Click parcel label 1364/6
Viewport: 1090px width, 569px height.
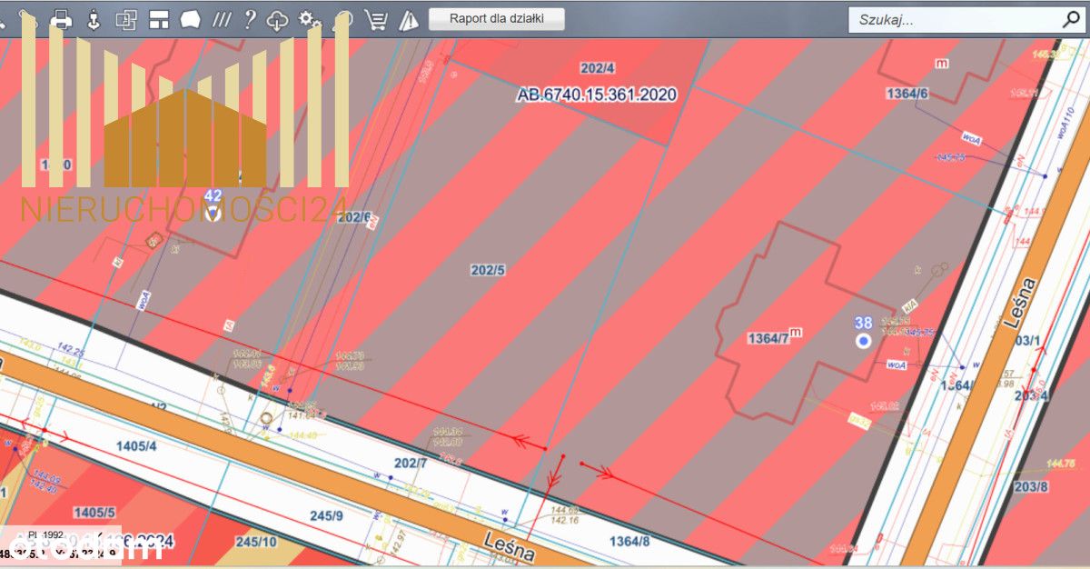(907, 94)
